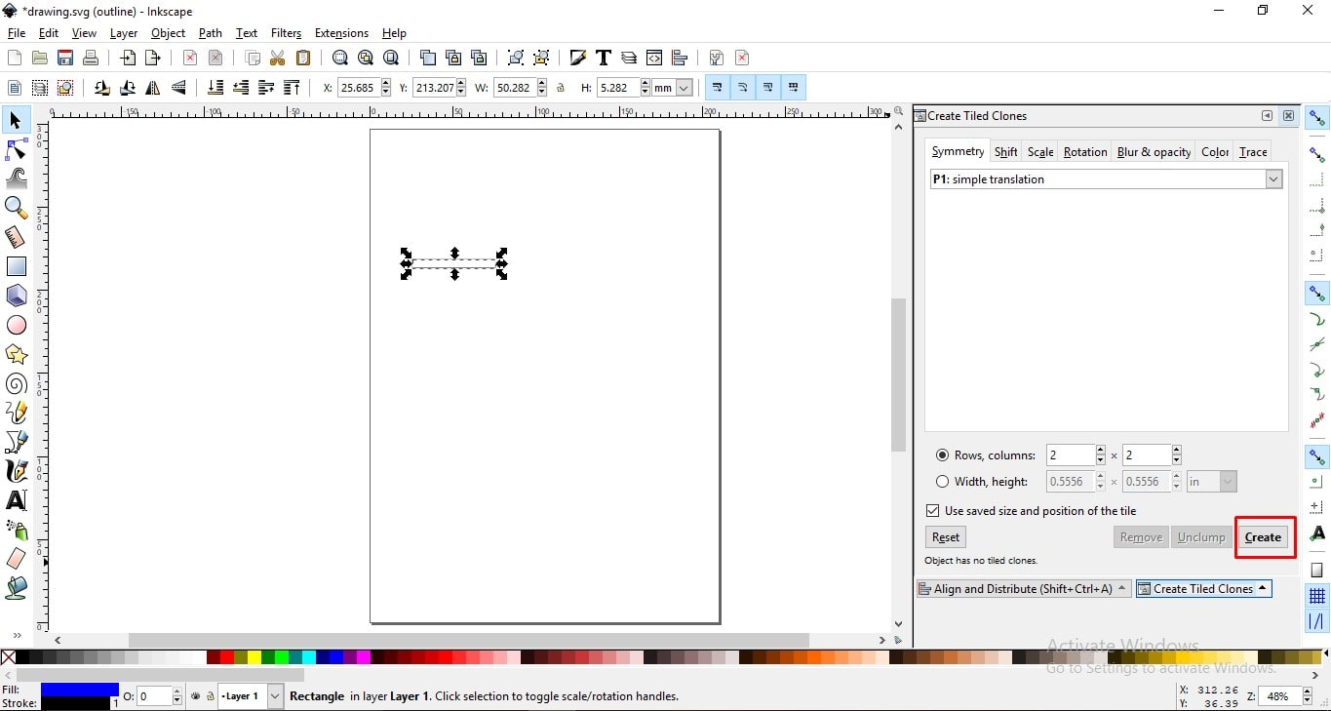Select the Pencil freehand tool
Screen dimensions: 1331x711
(x=16, y=413)
